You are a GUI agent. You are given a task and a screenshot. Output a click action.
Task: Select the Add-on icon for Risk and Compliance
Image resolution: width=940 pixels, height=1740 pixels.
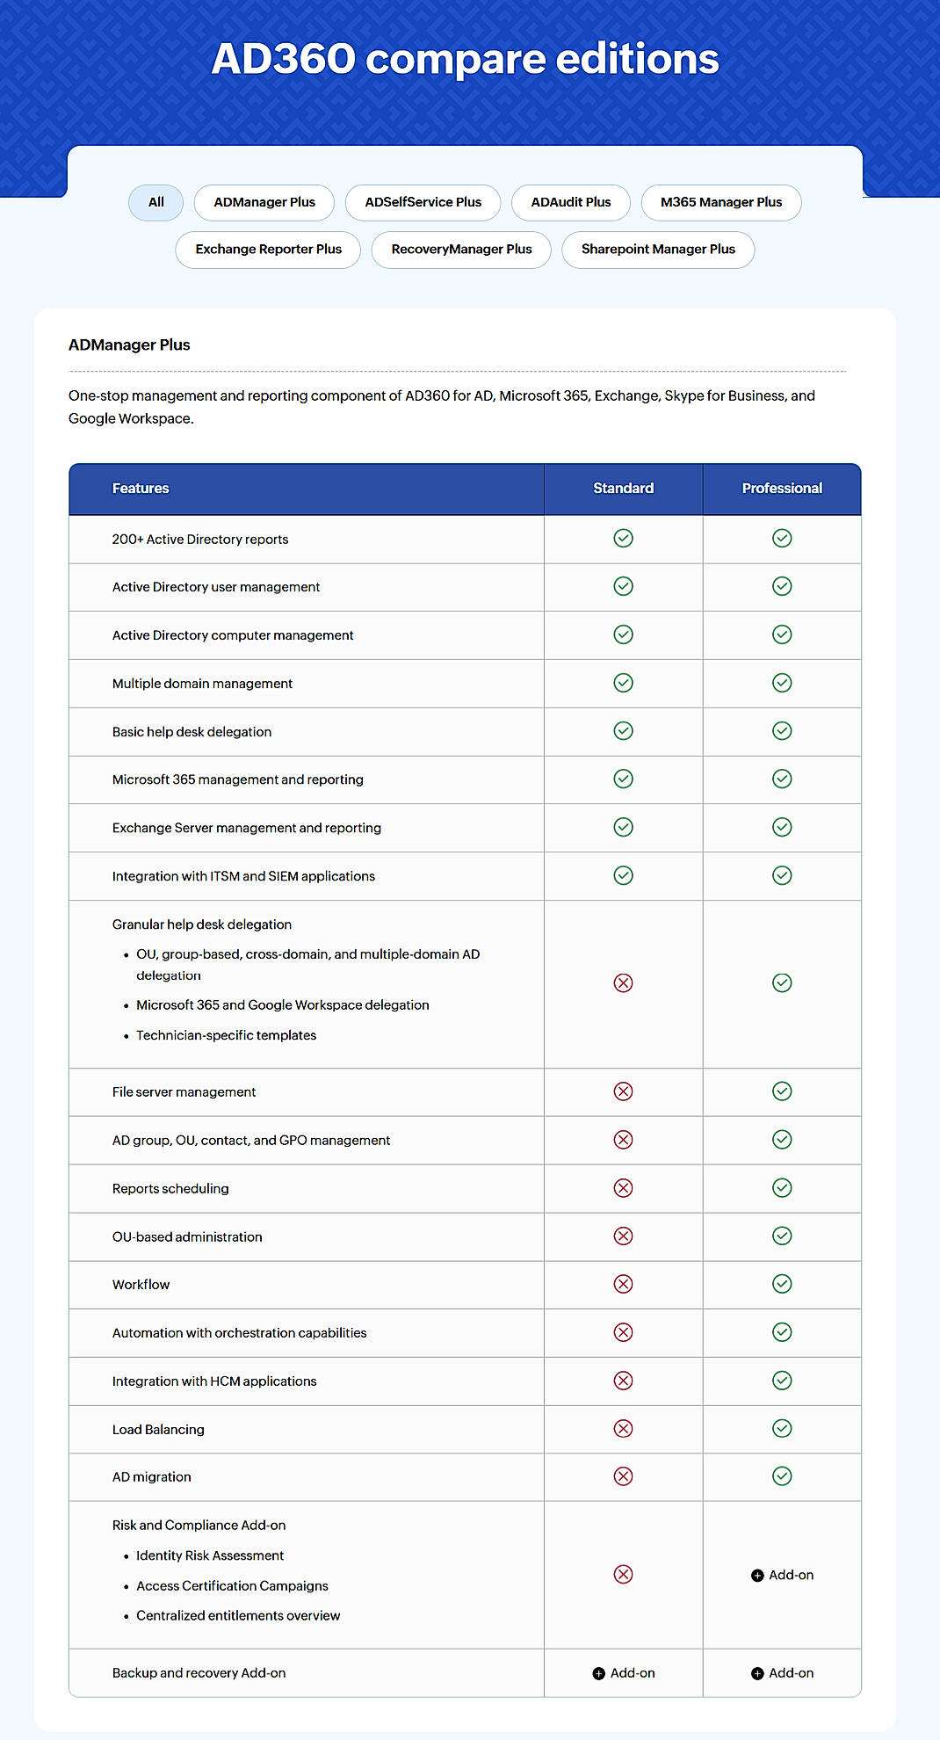782,1575
